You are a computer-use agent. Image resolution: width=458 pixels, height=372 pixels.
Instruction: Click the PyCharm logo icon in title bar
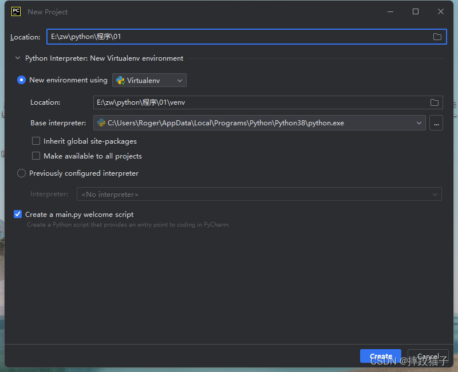16,11
